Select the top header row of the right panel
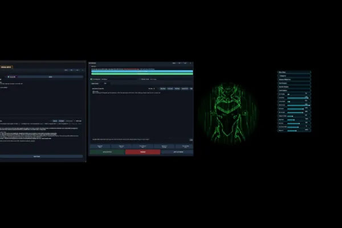The image size is (342, 228). tap(294, 72)
